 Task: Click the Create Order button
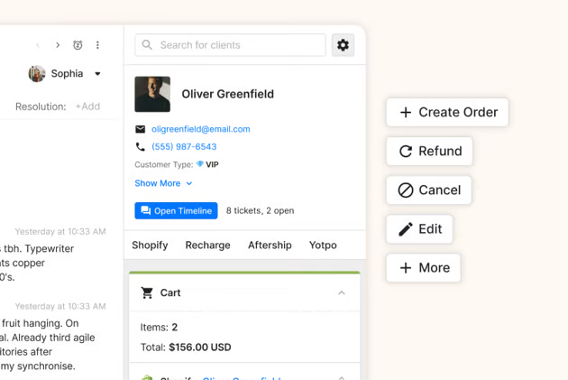click(x=447, y=113)
